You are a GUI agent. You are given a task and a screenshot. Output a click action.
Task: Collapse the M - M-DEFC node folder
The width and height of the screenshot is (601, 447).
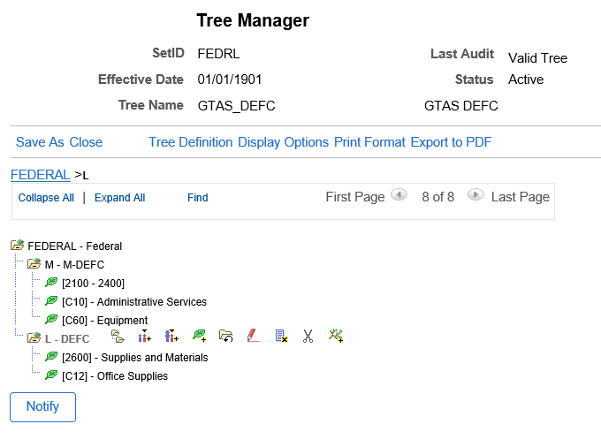point(34,263)
